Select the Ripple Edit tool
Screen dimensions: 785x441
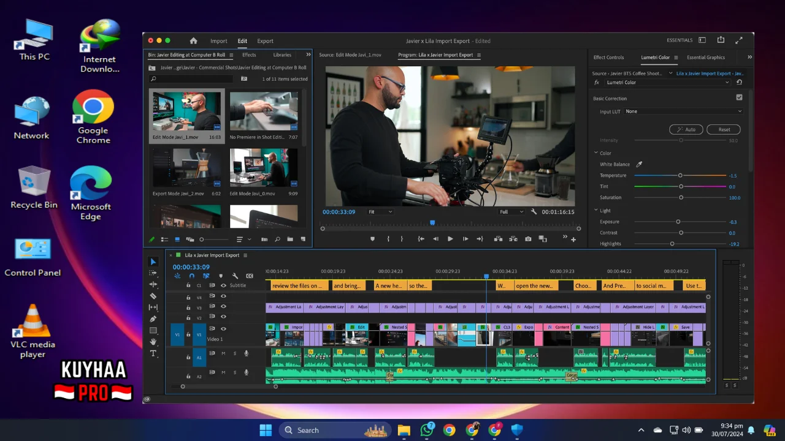(x=153, y=285)
